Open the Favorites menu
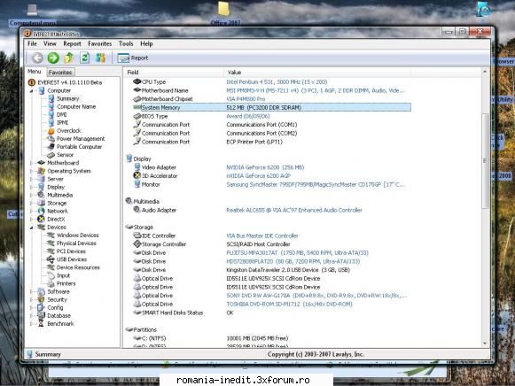Image resolution: width=515 pixels, height=386 pixels. click(100, 43)
